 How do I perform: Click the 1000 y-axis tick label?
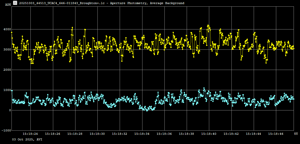[x=7, y=90]
